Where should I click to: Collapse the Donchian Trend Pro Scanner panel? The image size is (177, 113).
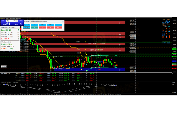(x=63, y=22)
